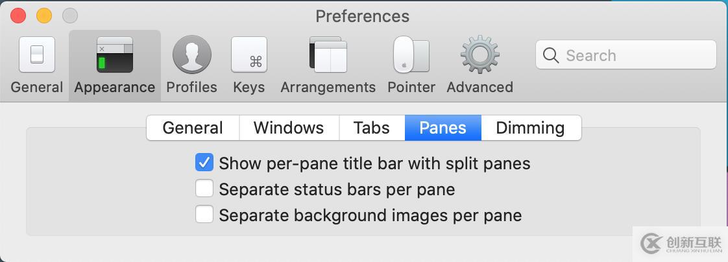
Task: Close the Preferences window
Action: 18,16
